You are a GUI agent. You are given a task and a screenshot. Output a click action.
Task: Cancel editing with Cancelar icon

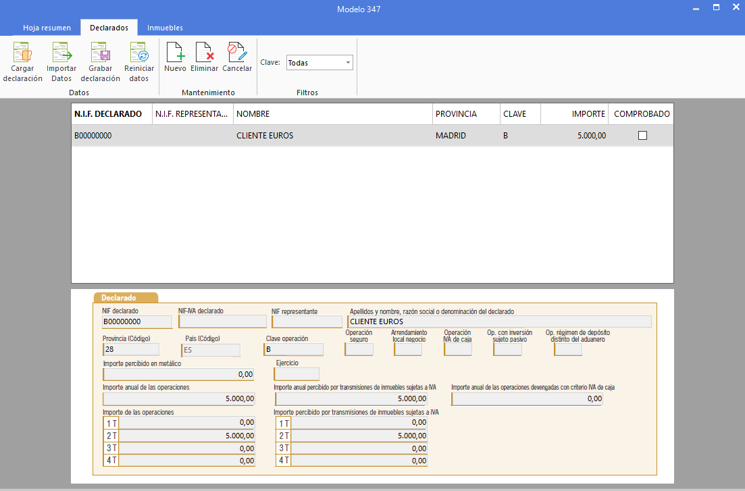(237, 52)
